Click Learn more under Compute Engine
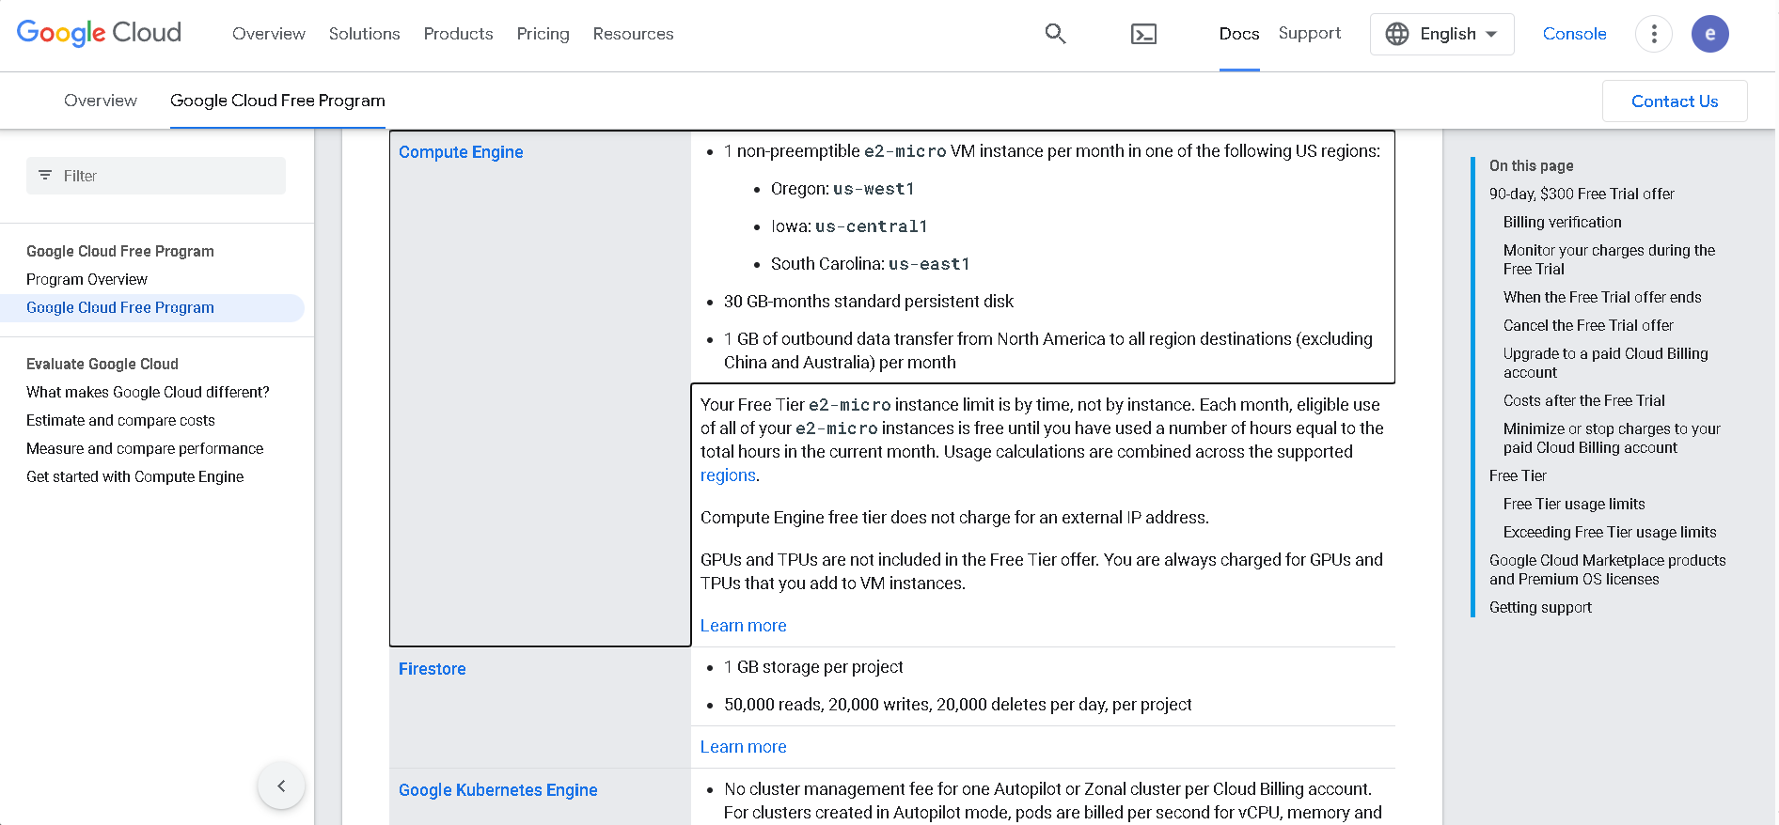 pos(744,626)
